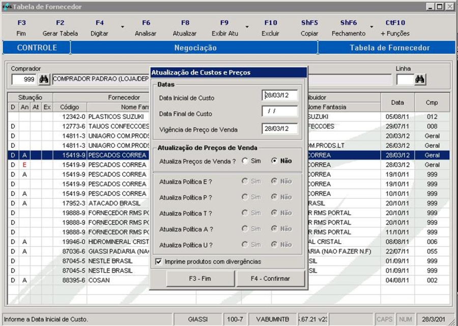Focus the Data Final de Custo field
458x326 pixels.
point(280,111)
